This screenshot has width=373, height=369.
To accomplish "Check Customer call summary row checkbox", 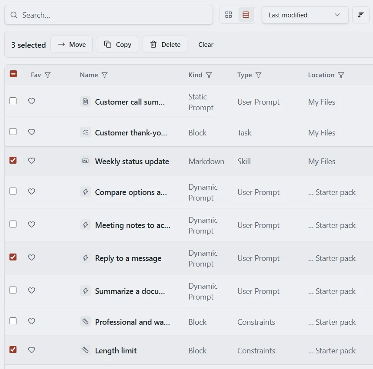I will click(13, 101).
